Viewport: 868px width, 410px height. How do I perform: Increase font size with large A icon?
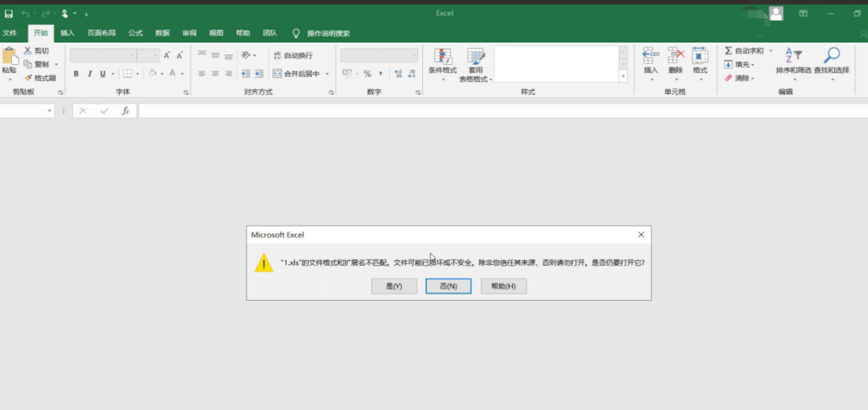[166, 56]
